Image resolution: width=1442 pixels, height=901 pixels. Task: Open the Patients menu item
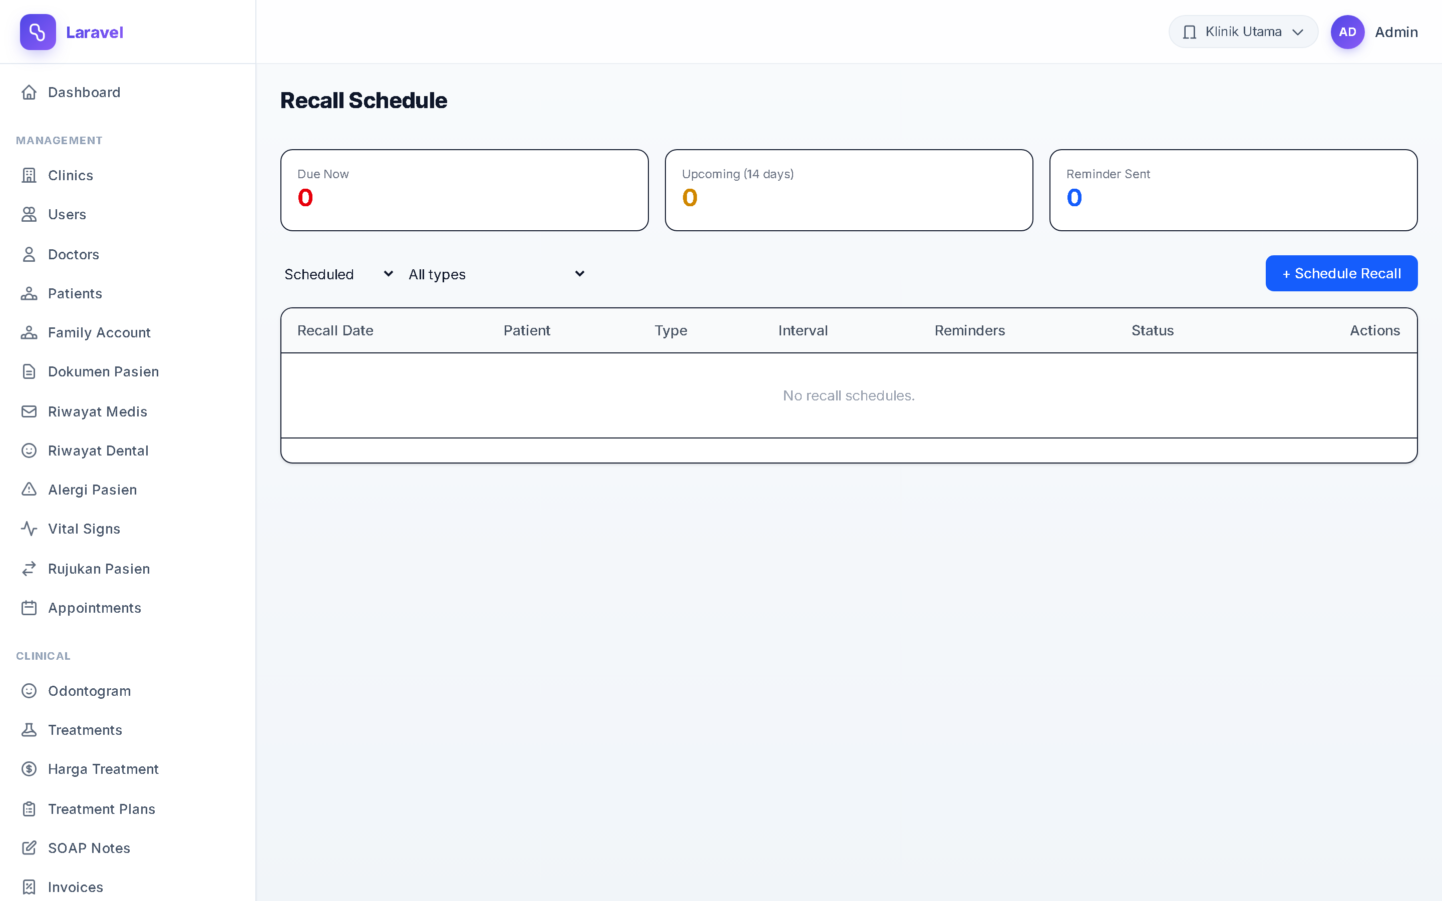pos(128,294)
